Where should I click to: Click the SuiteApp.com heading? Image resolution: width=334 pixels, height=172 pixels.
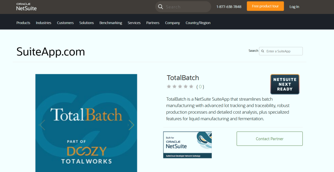tap(51, 52)
